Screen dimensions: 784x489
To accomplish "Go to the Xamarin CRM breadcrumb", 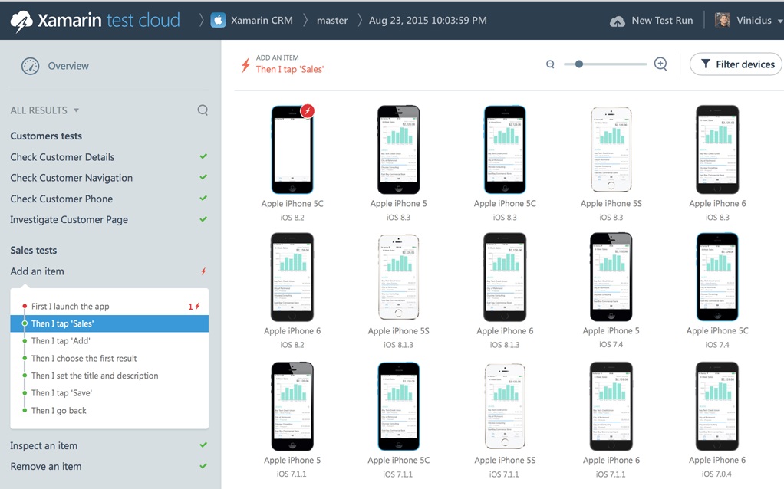I will 262,21.
